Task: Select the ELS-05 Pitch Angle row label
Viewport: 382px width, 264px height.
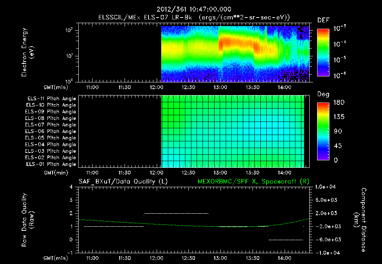Action: (50, 138)
